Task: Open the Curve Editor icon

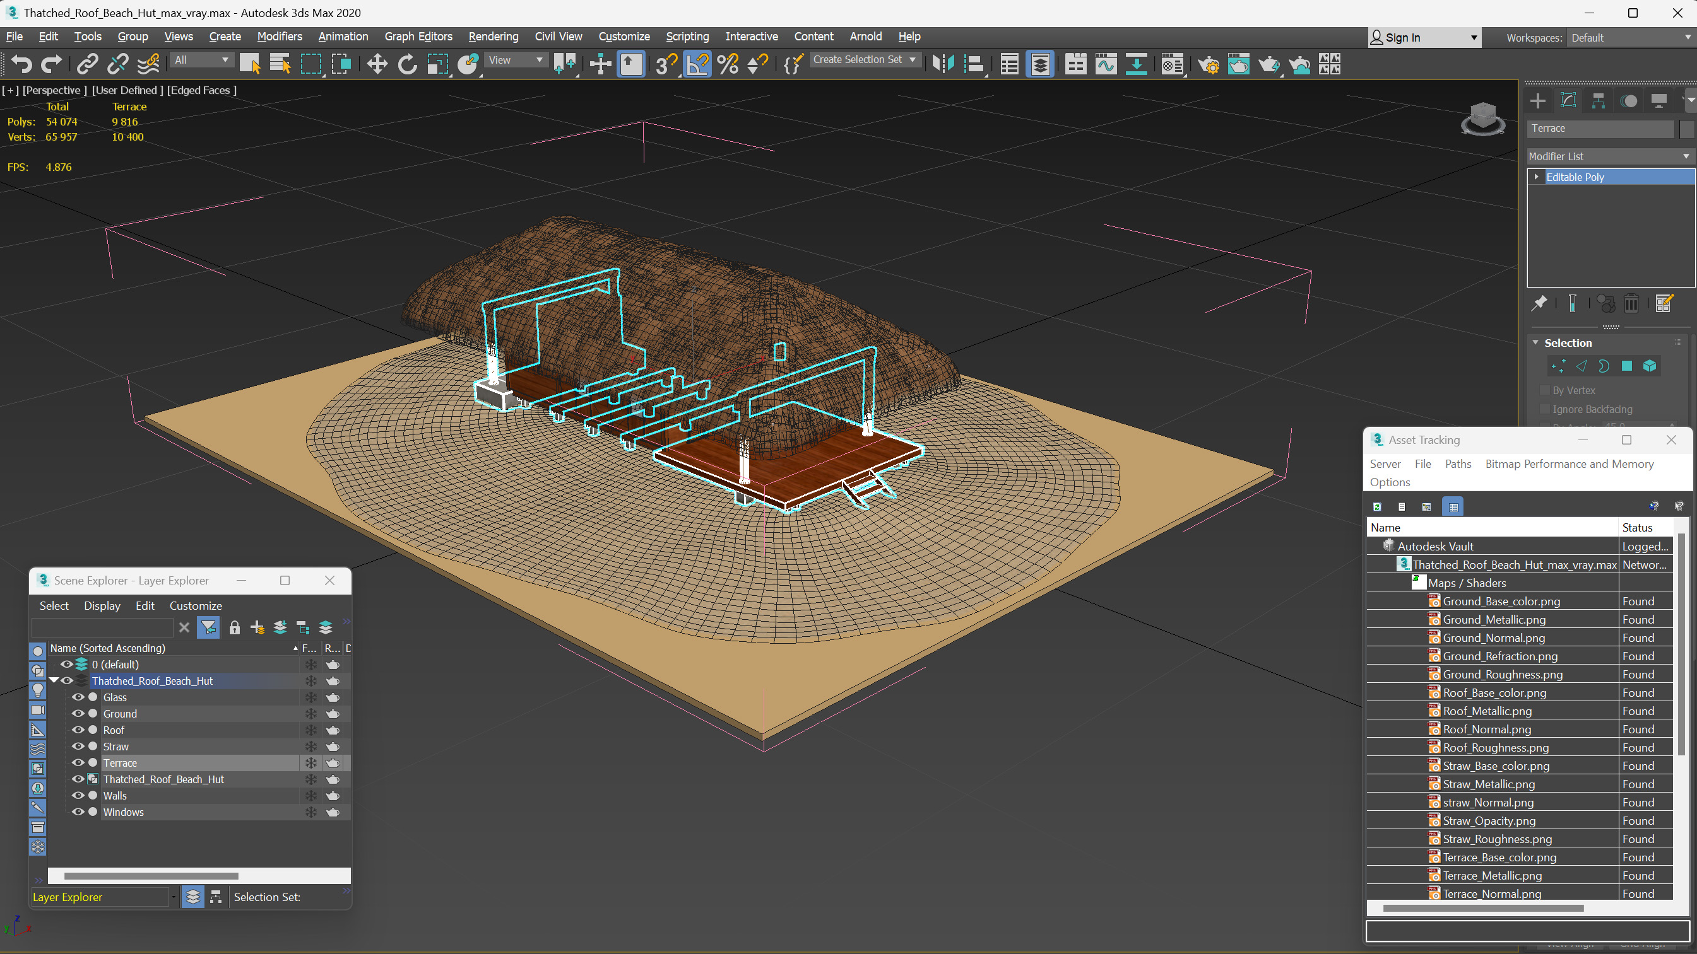Action: point(1106,64)
